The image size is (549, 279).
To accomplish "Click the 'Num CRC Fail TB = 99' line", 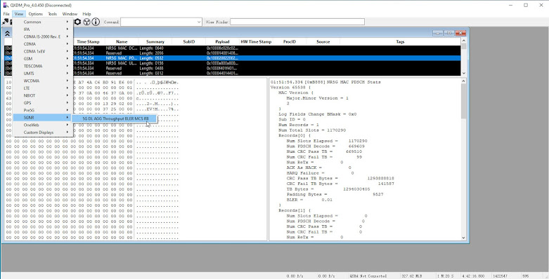I will click(324, 157).
